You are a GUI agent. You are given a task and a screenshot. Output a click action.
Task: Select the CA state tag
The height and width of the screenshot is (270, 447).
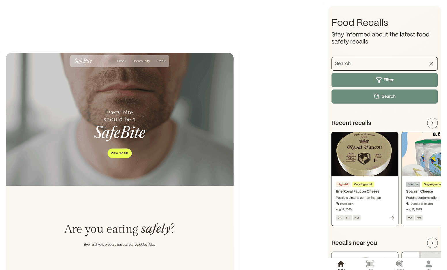click(340, 218)
